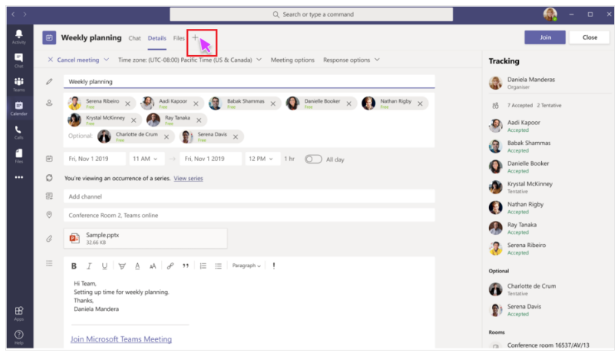
Task: Open Calls in the left sidebar
Action: (19, 132)
